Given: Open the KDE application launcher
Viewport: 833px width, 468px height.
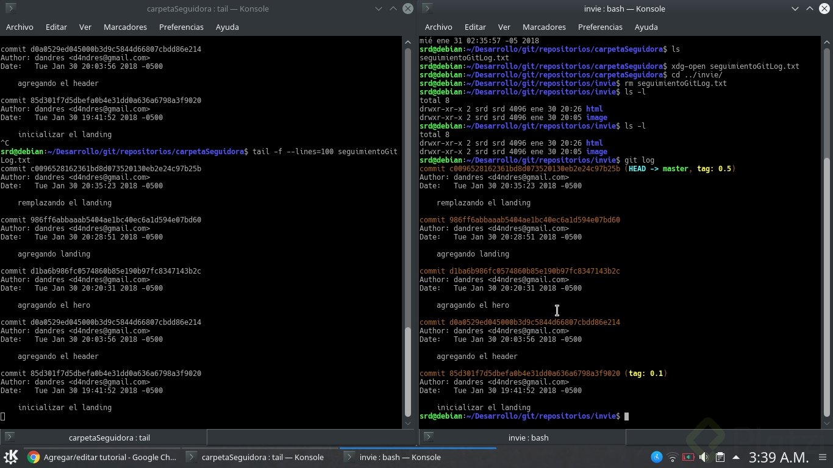Looking at the screenshot, I should coord(10,457).
